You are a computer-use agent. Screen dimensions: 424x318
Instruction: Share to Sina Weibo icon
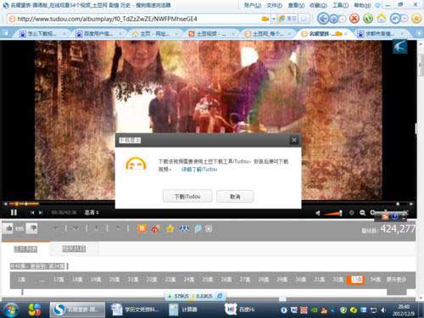click(x=155, y=228)
